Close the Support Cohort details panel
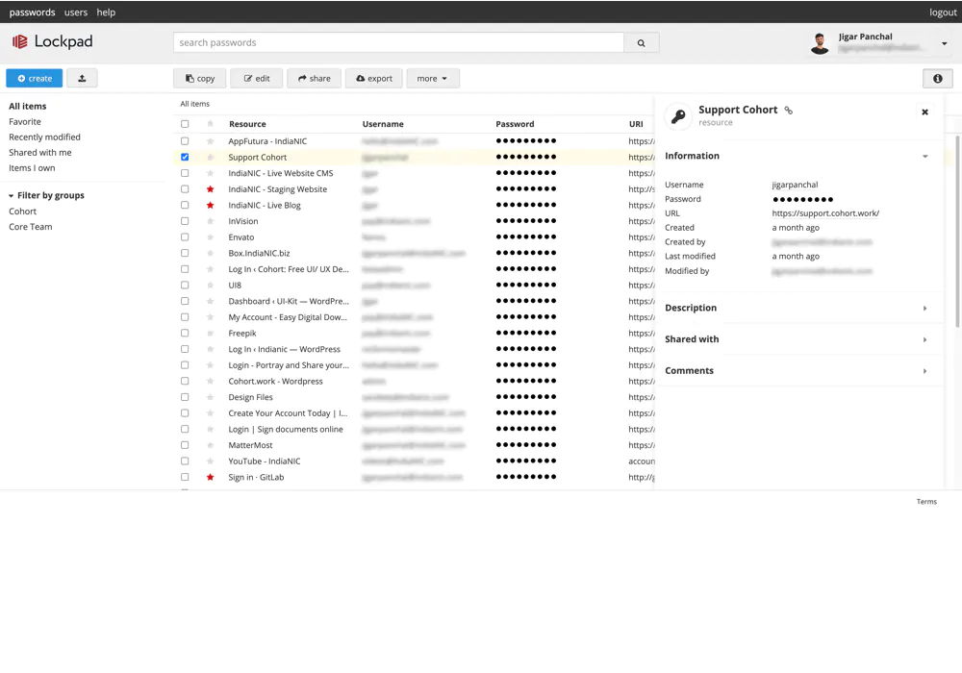 [924, 112]
